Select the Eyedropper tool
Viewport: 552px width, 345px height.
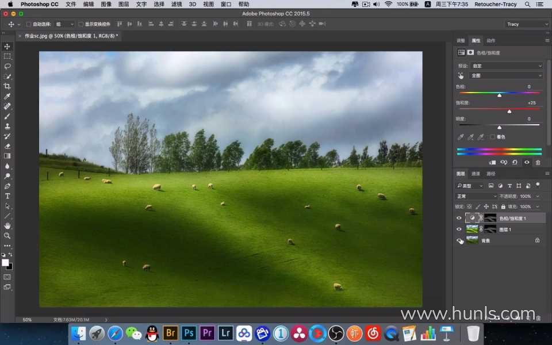(x=7, y=96)
